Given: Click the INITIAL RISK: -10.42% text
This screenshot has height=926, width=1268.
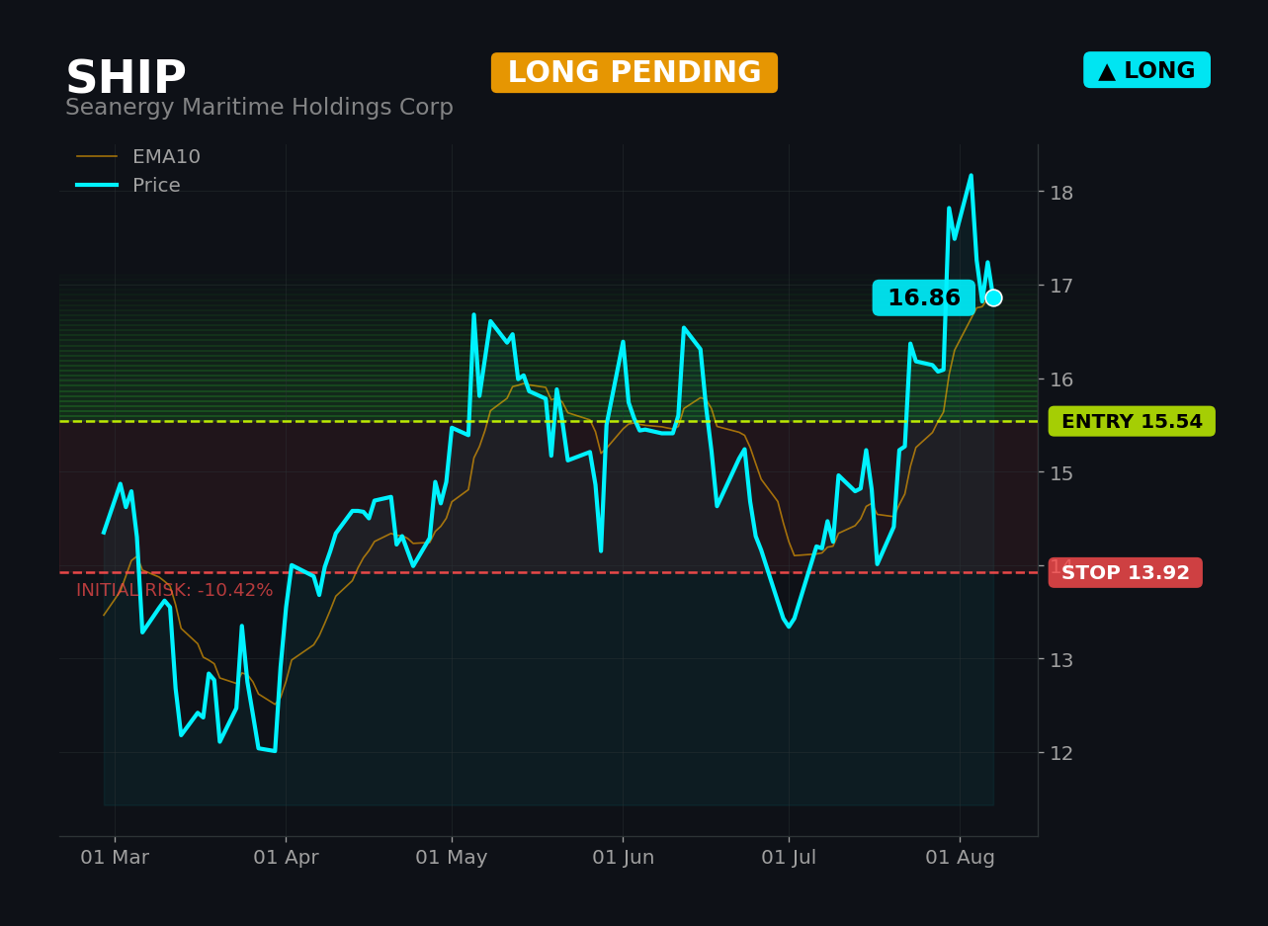Looking at the screenshot, I should (x=175, y=590).
